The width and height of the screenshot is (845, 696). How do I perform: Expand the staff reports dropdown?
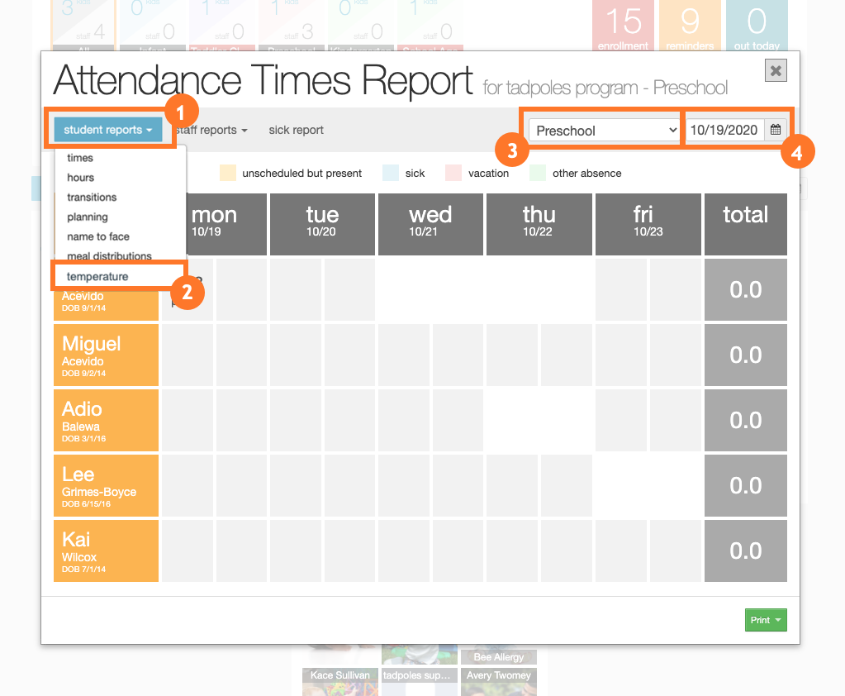coord(209,130)
